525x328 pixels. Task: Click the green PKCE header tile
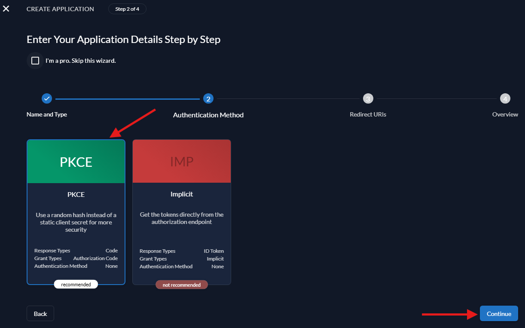pyautogui.click(x=76, y=161)
